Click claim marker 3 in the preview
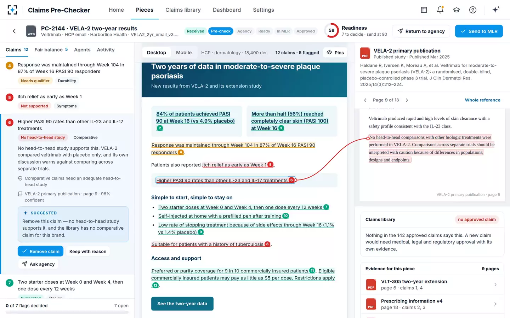Image resolution: width=510 pixels, height=318 pixels. tap(281, 128)
